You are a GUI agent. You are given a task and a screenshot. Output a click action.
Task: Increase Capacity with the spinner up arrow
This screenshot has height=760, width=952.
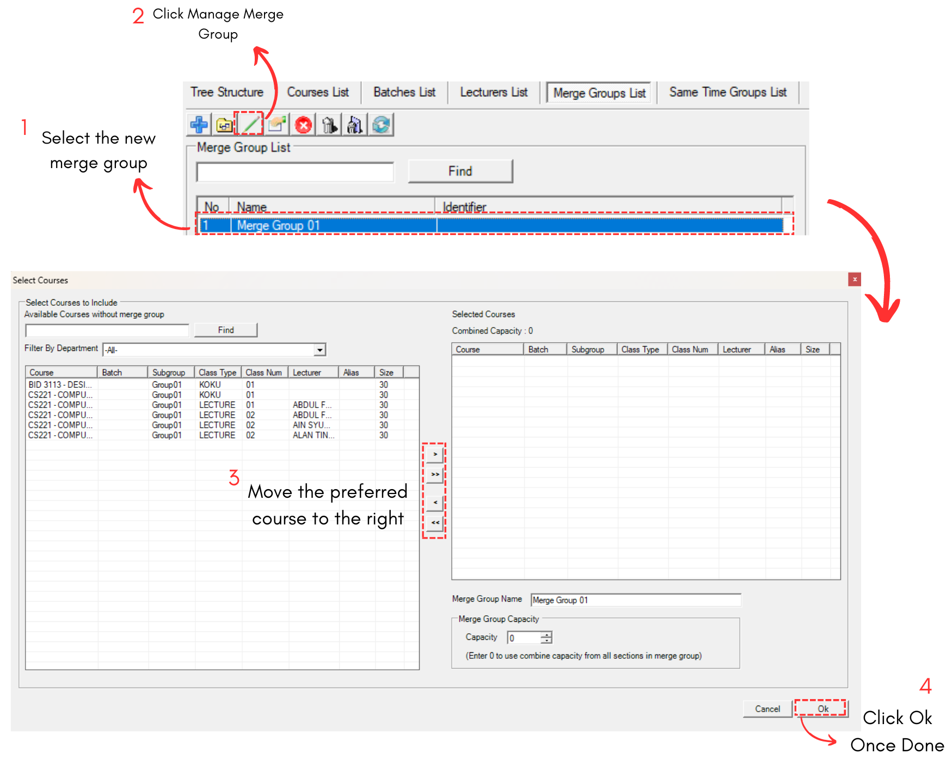point(546,634)
